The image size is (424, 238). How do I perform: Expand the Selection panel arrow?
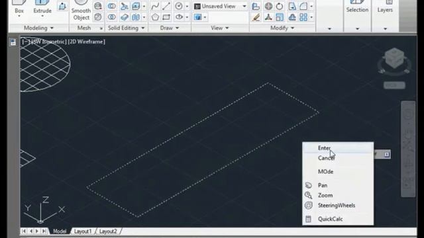(357, 28)
